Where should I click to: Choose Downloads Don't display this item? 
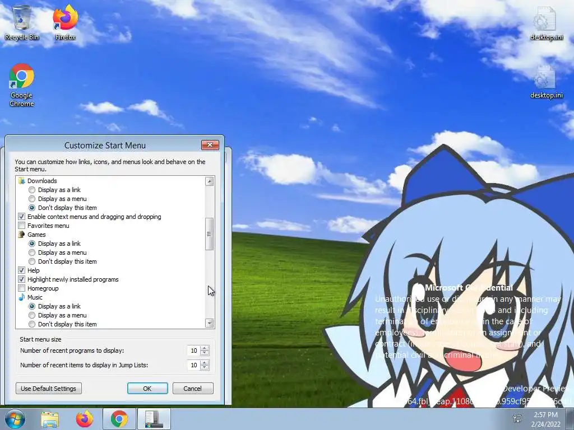tap(32, 208)
